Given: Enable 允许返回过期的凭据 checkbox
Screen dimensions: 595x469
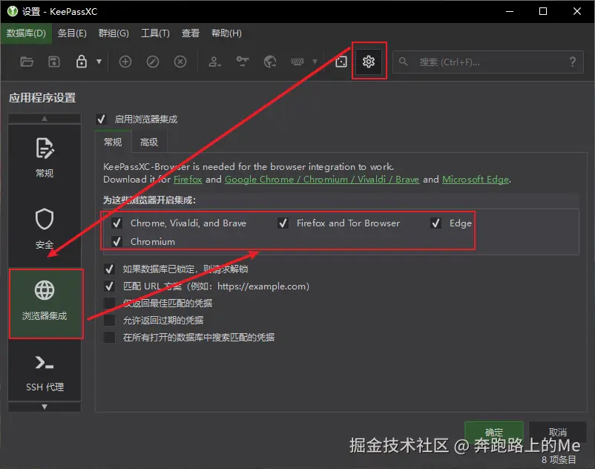Looking at the screenshot, I should (x=109, y=321).
